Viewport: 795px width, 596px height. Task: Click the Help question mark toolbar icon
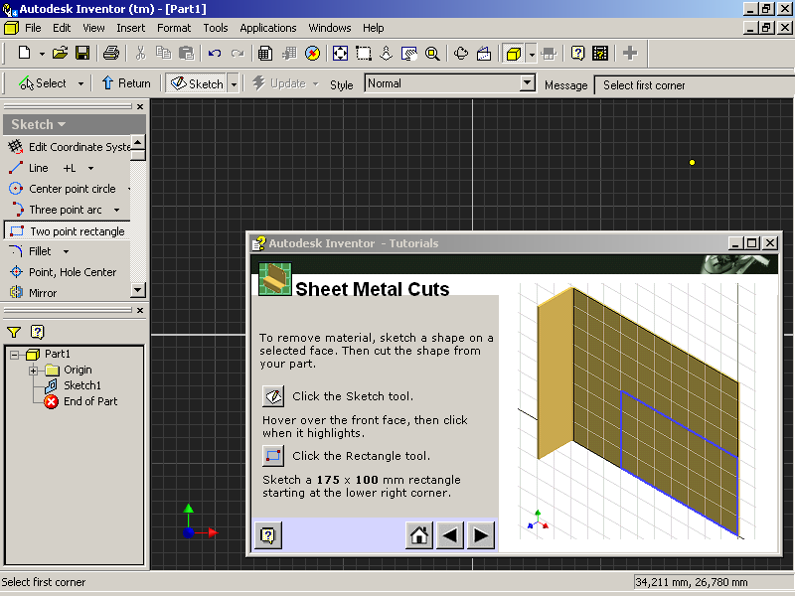click(x=577, y=54)
